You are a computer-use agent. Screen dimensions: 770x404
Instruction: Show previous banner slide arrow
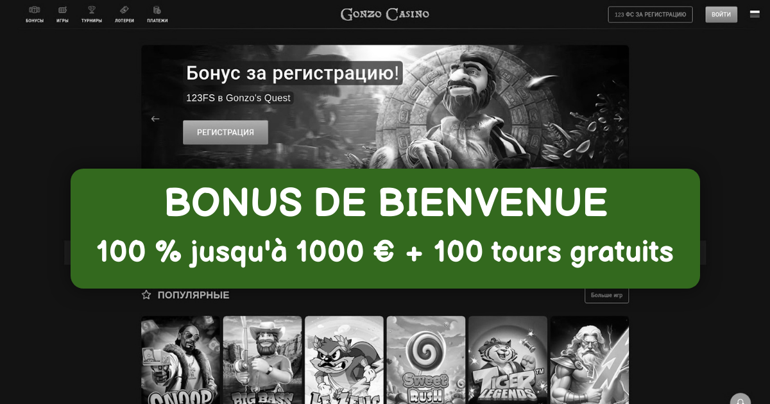click(x=155, y=119)
